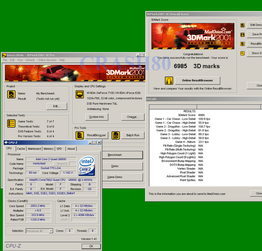Click the Online ResultBrowser button

[x=198, y=80]
